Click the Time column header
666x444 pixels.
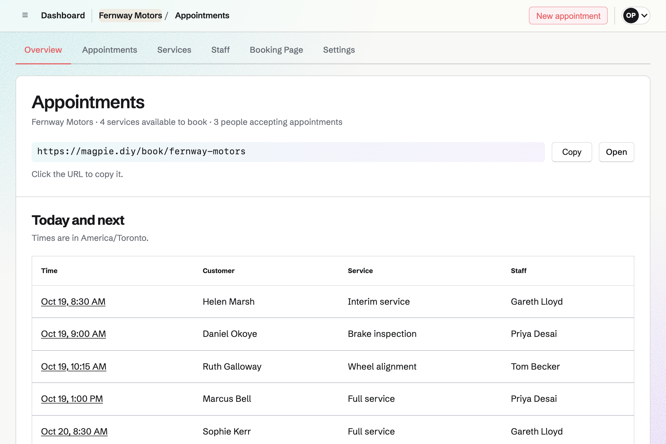point(49,271)
